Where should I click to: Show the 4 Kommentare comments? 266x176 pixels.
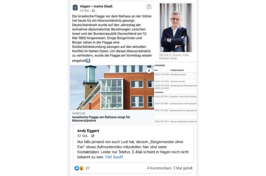(159, 168)
